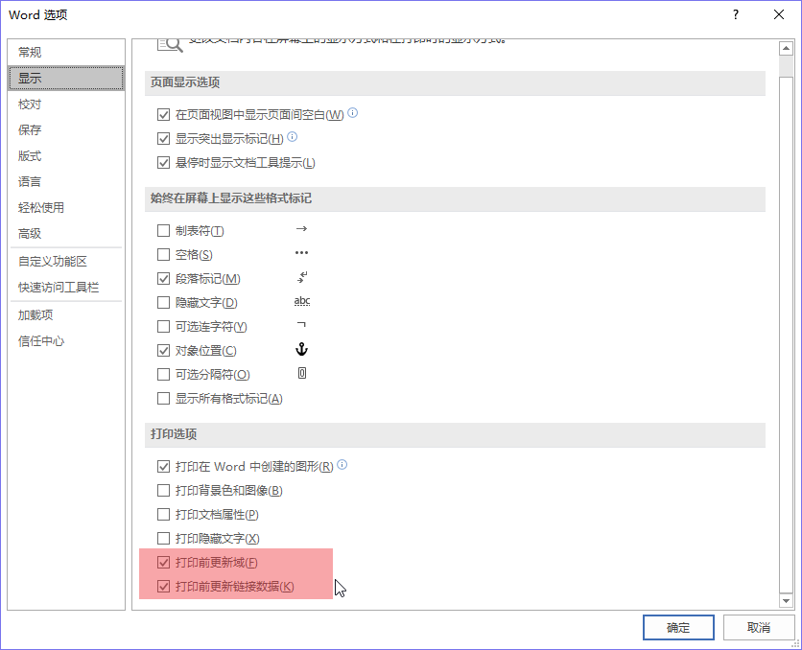
Task: Confirm settings with 确定 button
Action: [x=678, y=627]
